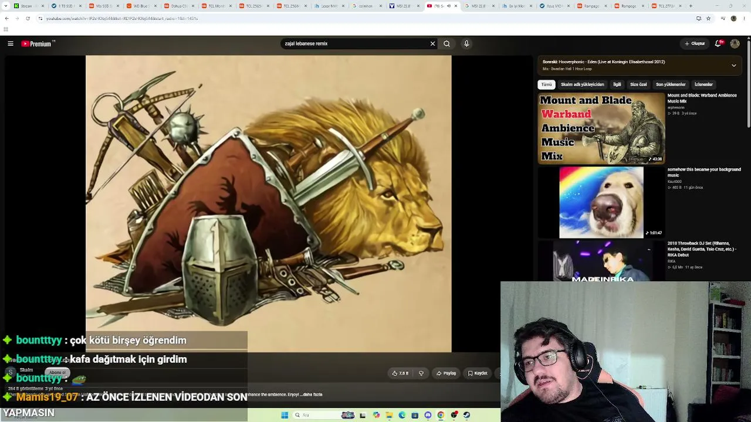Open Copilot from the taskbar

point(376,415)
